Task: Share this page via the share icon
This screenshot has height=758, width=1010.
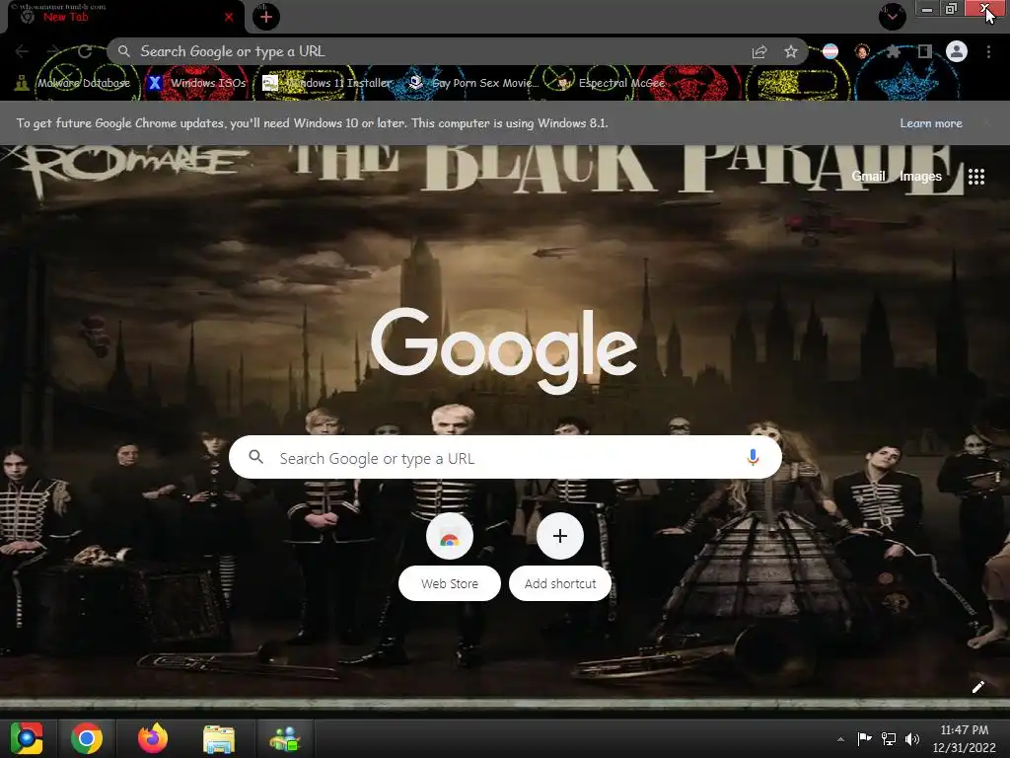Action: click(x=759, y=52)
